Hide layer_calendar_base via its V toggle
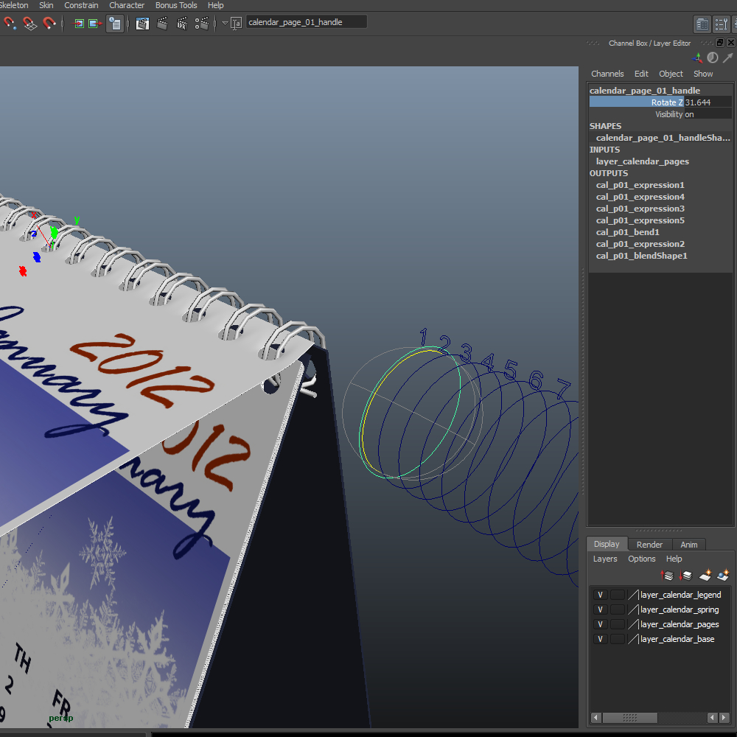737x737 pixels. [600, 639]
